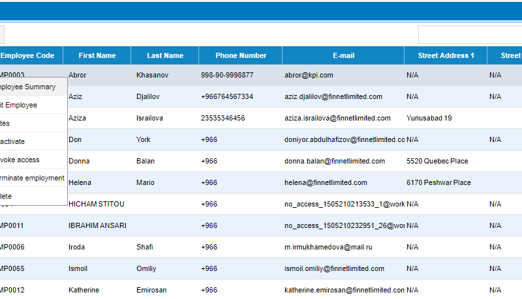Screen dimensions: 522x299
Task: Sort by Phone Number column header
Action: [241, 55]
